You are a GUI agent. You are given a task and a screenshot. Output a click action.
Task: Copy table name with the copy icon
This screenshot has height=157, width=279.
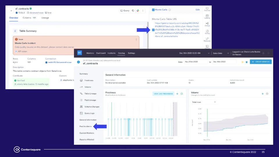(x=133, y=11)
